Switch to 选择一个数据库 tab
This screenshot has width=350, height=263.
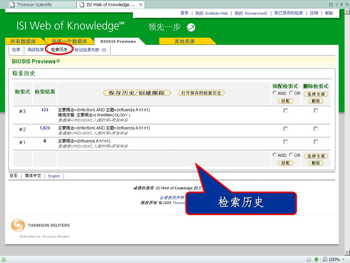pos(69,41)
